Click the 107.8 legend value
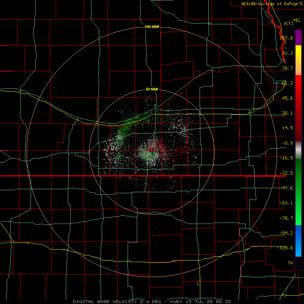Image resolution: width=304 pixels, height=304 pixels. [x=286, y=38]
